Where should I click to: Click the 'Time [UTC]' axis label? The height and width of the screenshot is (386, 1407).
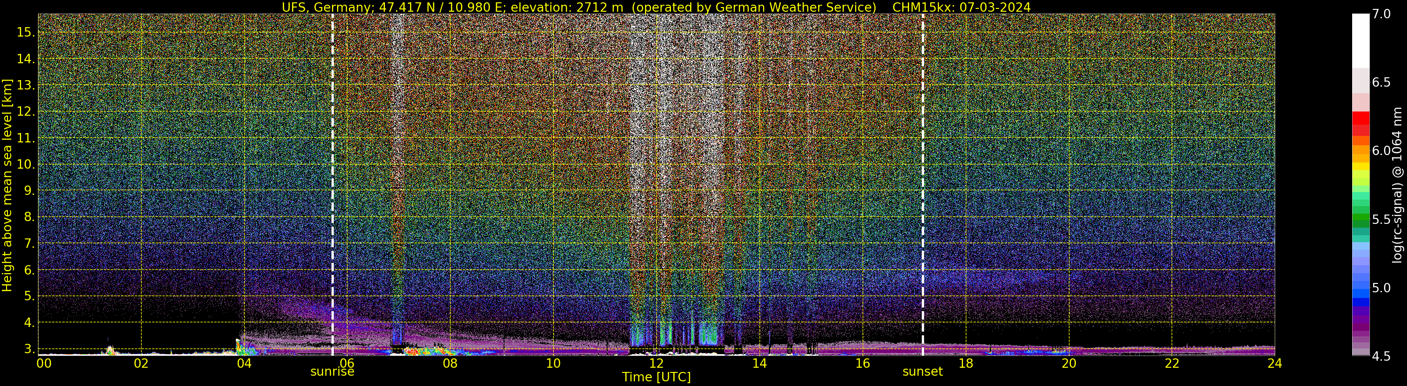tap(656, 377)
